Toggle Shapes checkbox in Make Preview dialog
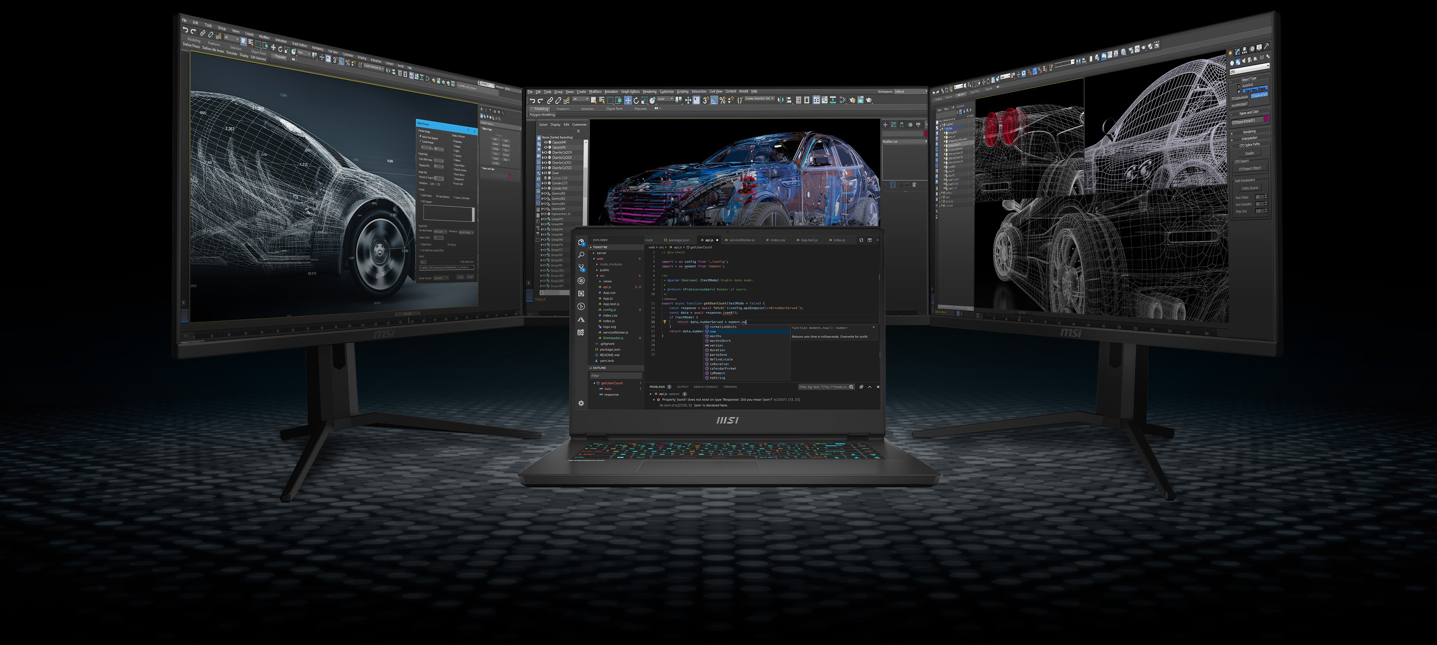 [x=454, y=146]
